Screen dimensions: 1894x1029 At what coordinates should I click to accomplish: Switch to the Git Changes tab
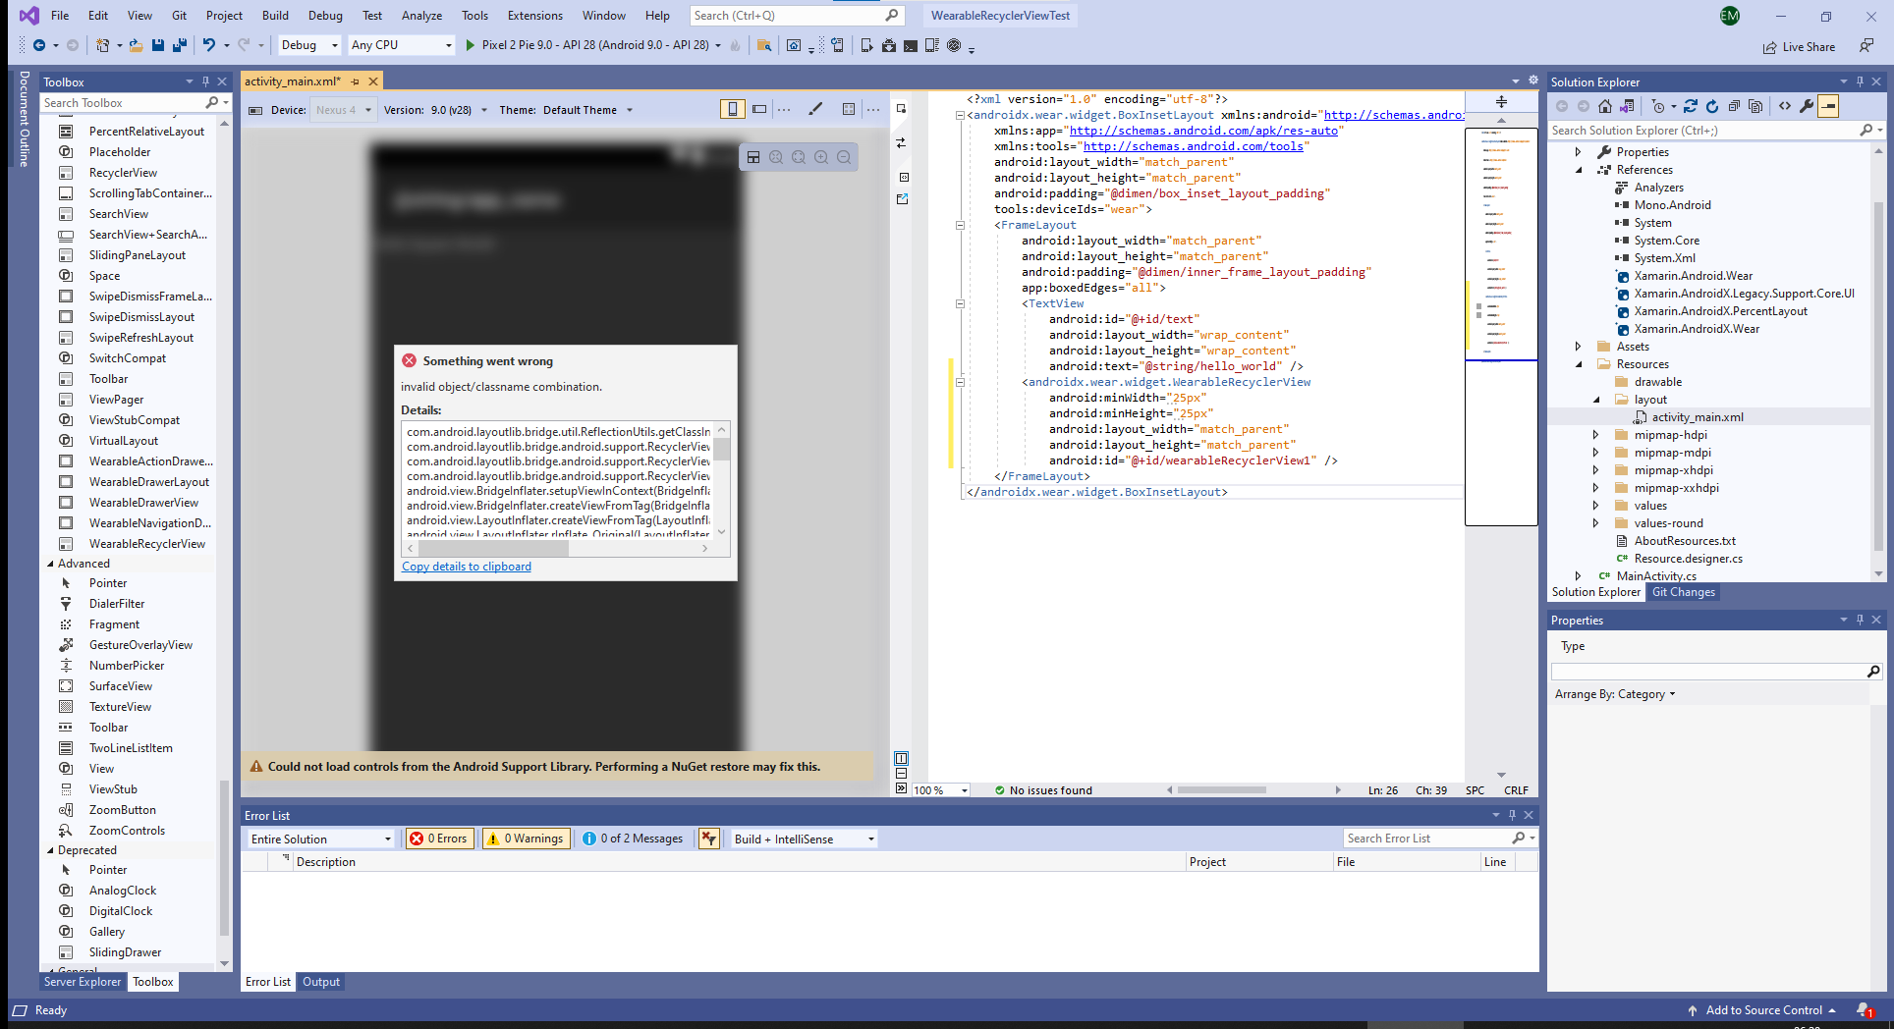pos(1683,592)
